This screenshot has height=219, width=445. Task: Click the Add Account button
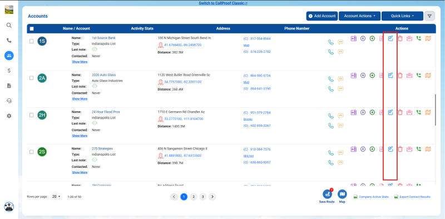click(322, 16)
